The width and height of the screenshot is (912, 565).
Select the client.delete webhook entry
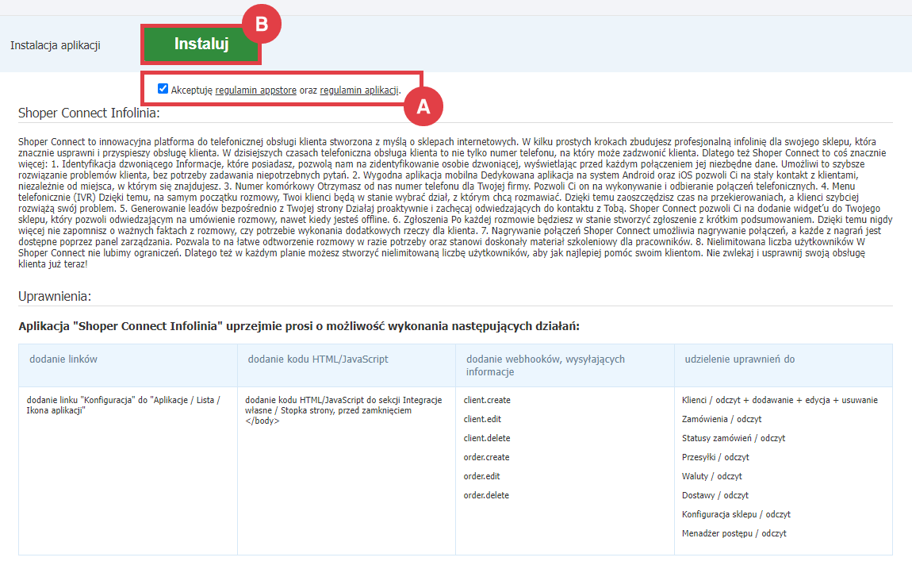(487, 438)
